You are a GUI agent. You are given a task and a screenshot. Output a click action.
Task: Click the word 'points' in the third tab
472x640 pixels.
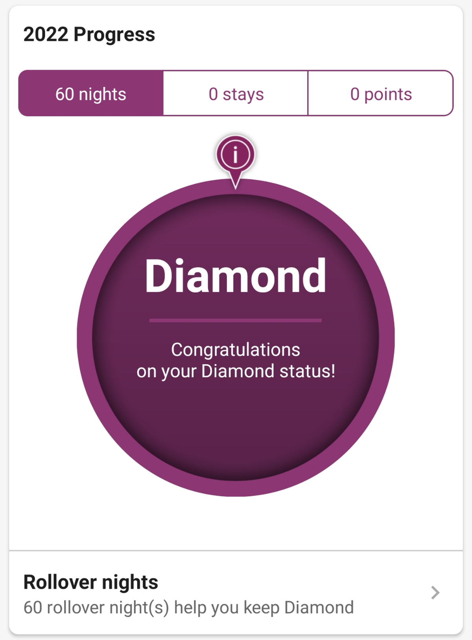click(388, 95)
